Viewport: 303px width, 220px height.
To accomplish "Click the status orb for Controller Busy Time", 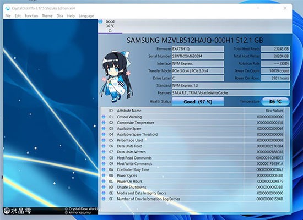I will coord(104,169).
